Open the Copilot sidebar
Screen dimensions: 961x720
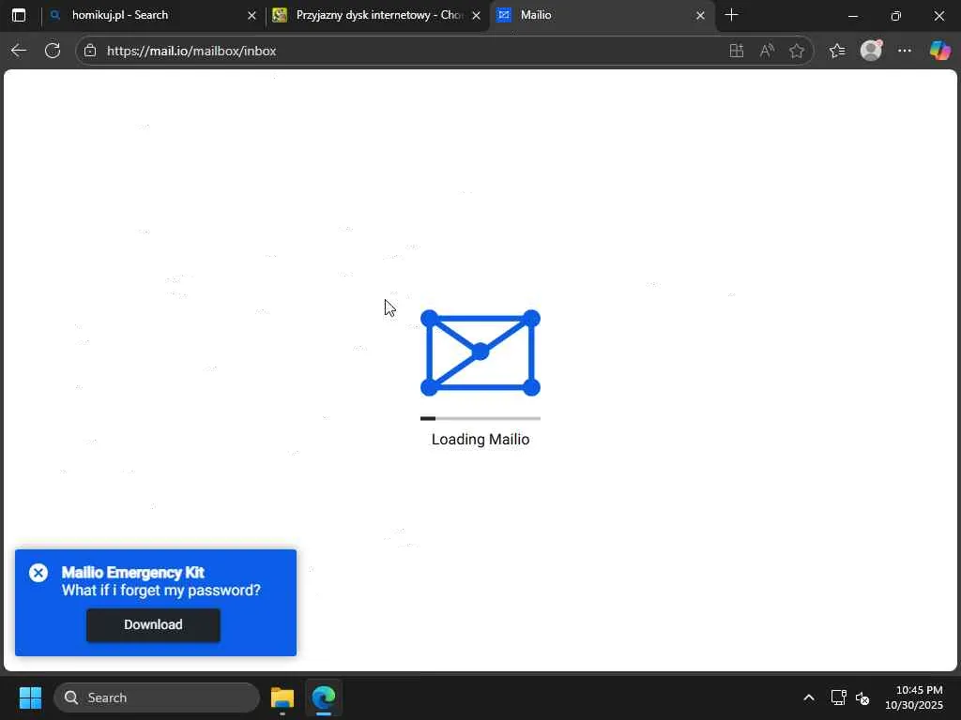(x=939, y=51)
